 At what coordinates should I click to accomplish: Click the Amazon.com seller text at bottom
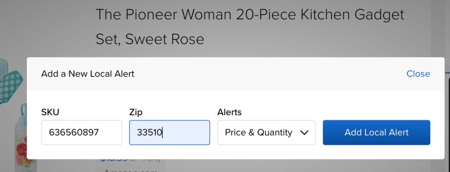tap(131, 170)
